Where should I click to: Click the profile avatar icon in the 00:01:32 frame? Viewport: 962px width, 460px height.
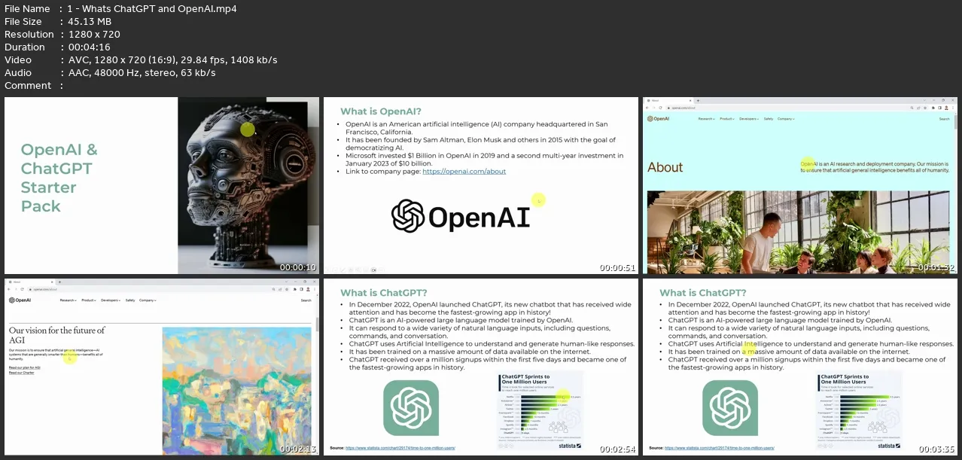coord(946,108)
